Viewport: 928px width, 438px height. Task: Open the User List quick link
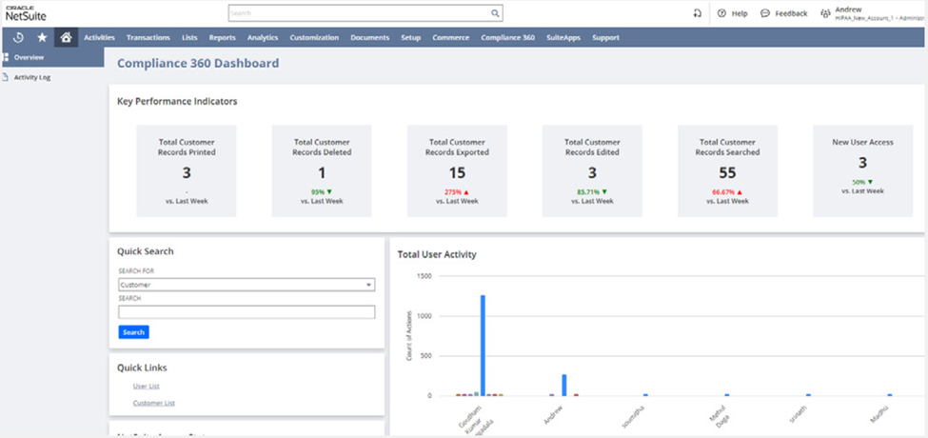point(147,386)
